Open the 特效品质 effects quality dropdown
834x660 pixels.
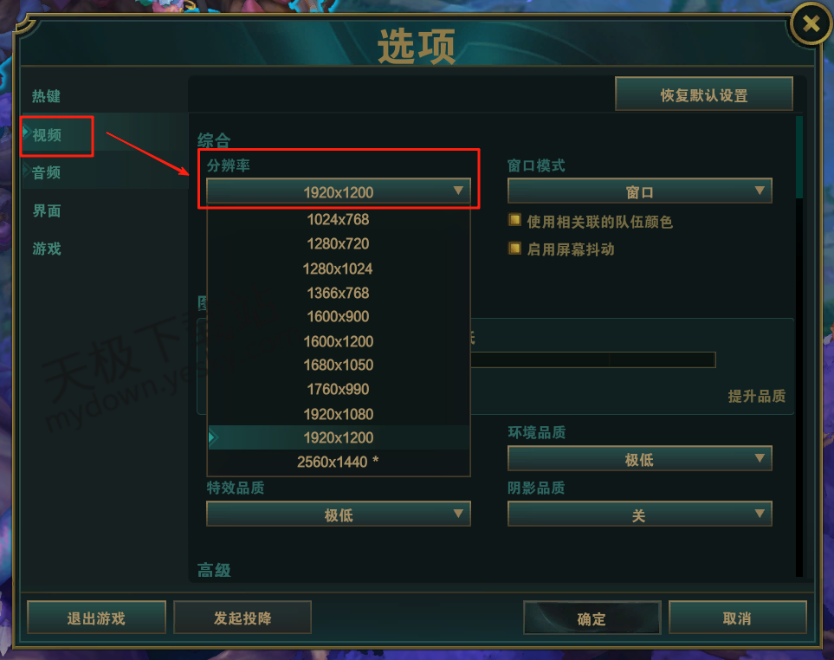click(339, 514)
